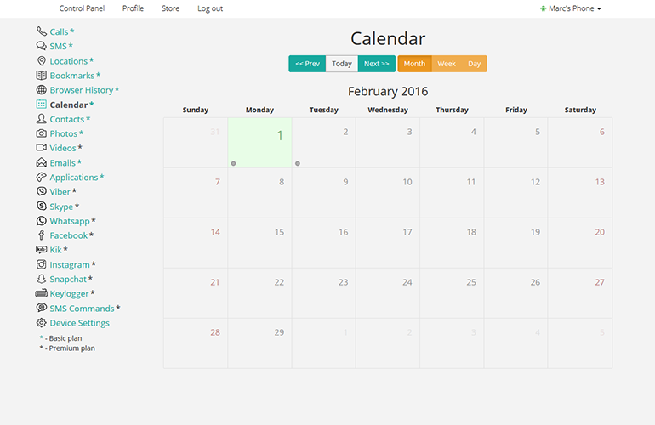Open the Bookmarks link
The height and width of the screenshot is (425, 655).
[71, 76]
